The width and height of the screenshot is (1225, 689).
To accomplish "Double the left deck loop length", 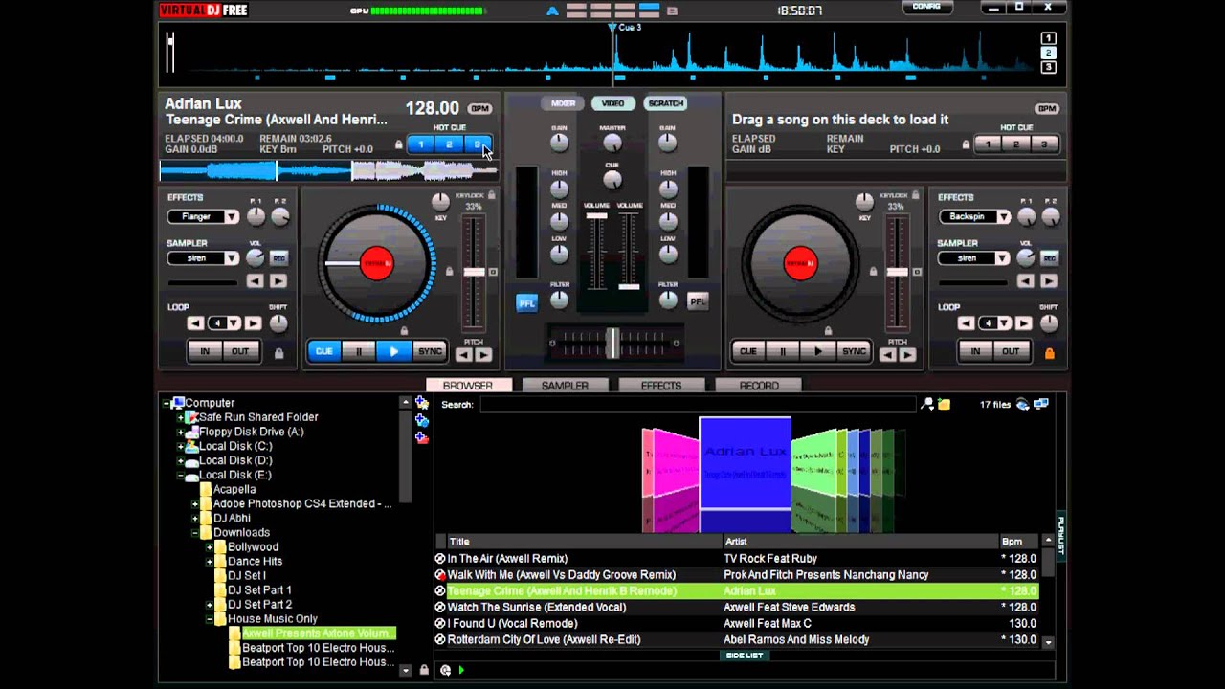I will click(x=254, y=323).
